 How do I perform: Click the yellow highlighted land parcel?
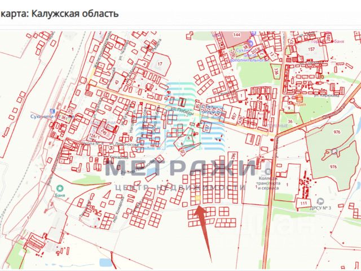click(x=198, y=198)
